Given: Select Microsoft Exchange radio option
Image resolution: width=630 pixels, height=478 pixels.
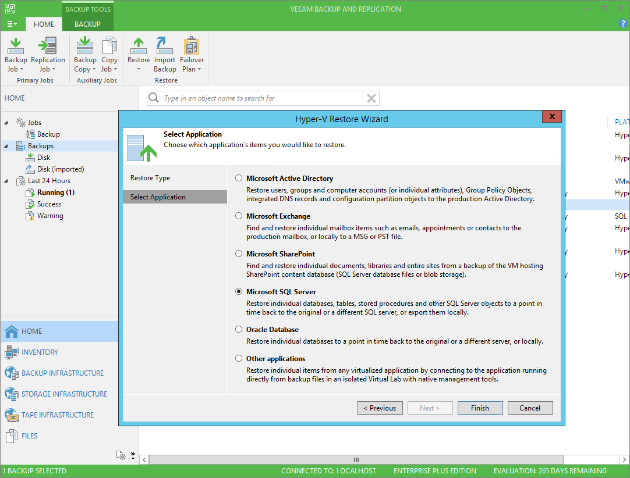Looking at the screenshot, I should tap(239, 216).
